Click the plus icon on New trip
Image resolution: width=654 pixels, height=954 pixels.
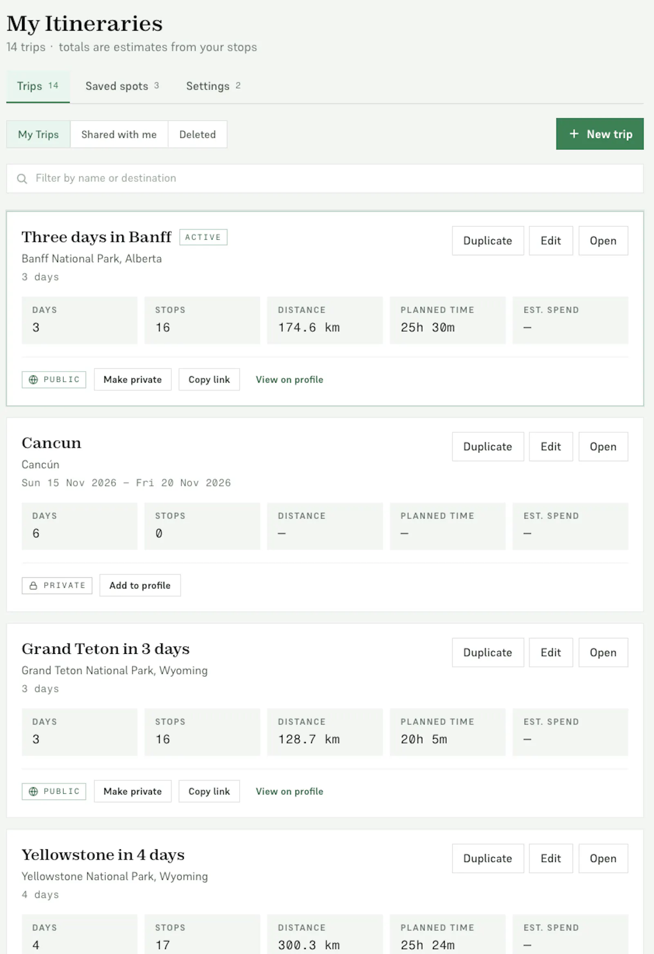(x=574, y=134)
